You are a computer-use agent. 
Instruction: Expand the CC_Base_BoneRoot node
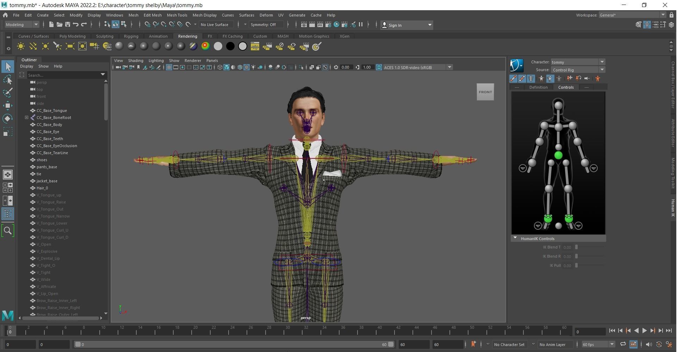pyautogui.click(x=26, y=118)
